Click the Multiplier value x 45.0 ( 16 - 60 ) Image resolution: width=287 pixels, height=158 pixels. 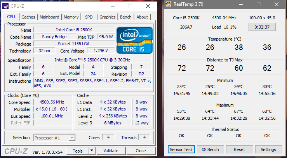(x=52, y=109)
